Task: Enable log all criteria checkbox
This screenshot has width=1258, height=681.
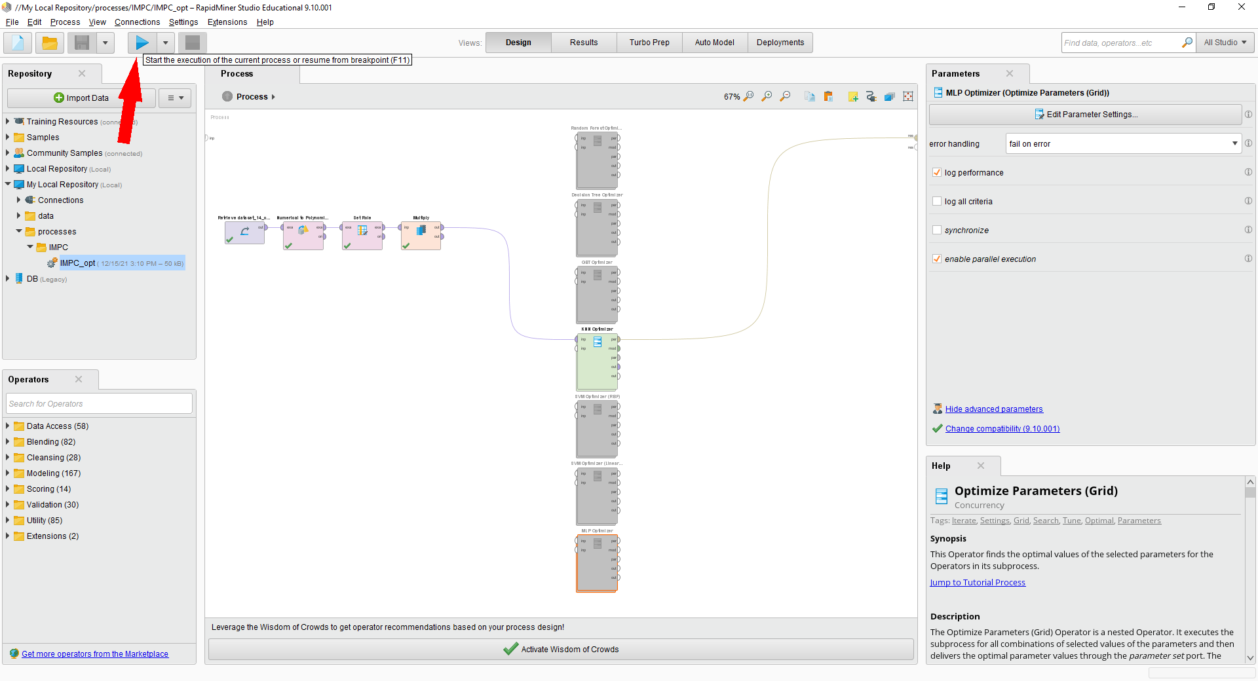Action: click(x=937, y=201)
